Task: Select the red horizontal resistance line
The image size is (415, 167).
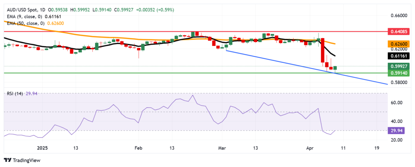Action: tap(162, 30)
